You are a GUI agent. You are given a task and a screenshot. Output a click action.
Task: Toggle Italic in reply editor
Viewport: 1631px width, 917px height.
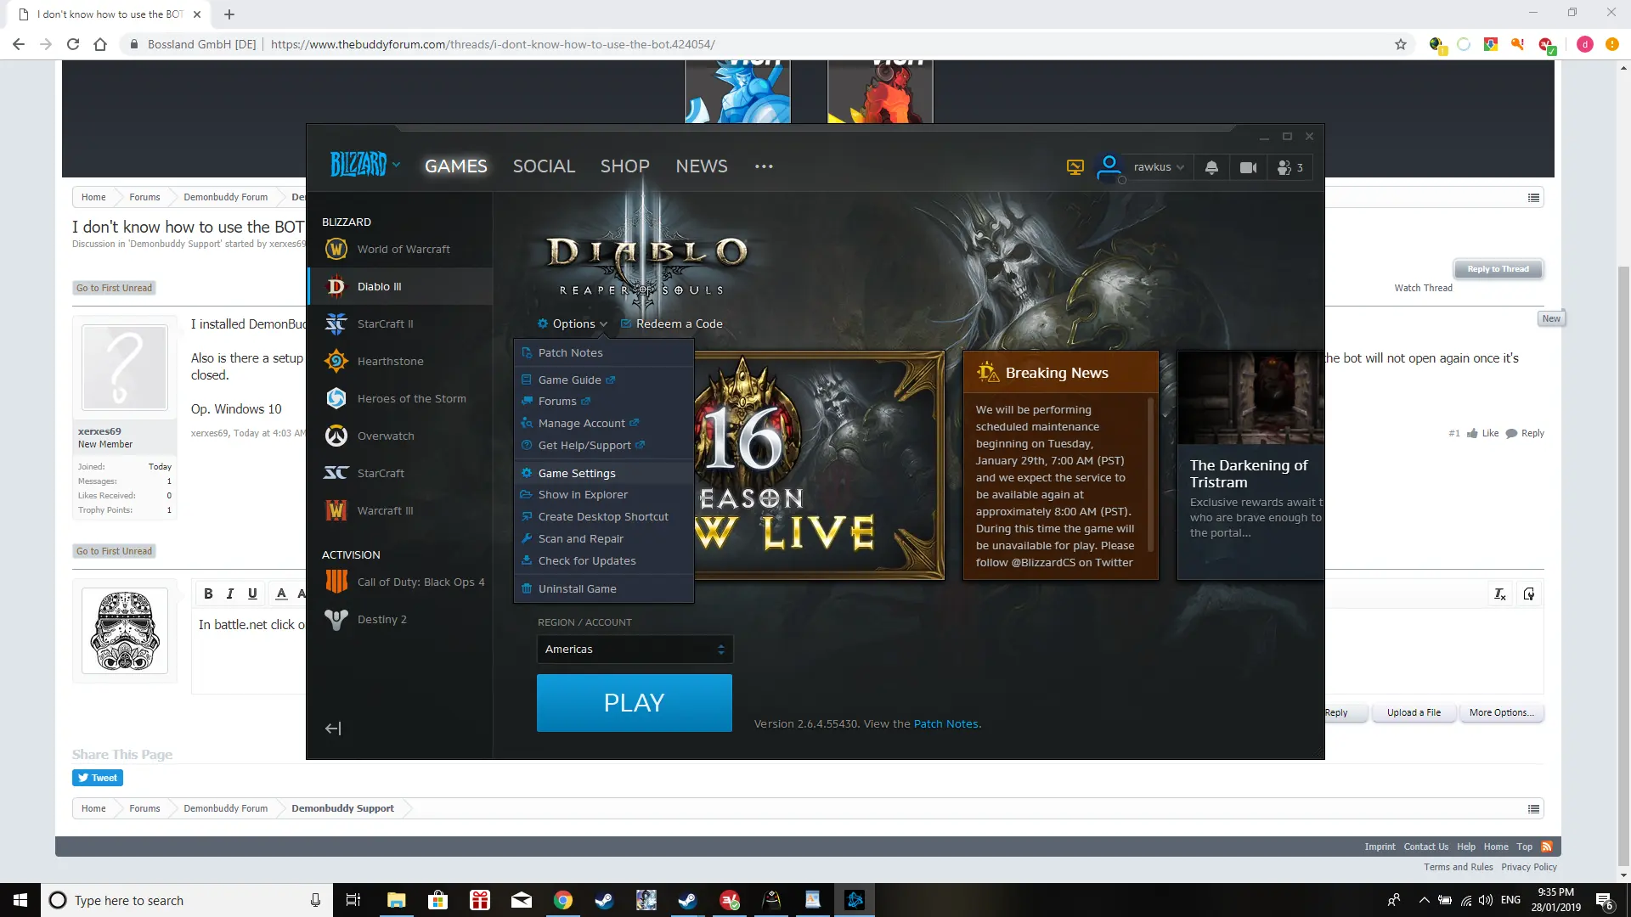tap(230, 594)
